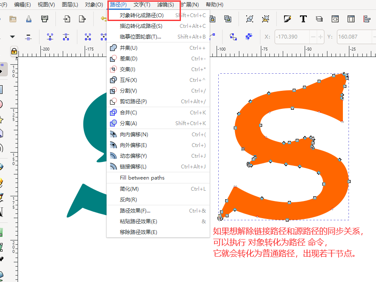The image size is (376, 282).
Task: Choose 差集(D) difference menu entry
Action: click(x=158, y=59)
